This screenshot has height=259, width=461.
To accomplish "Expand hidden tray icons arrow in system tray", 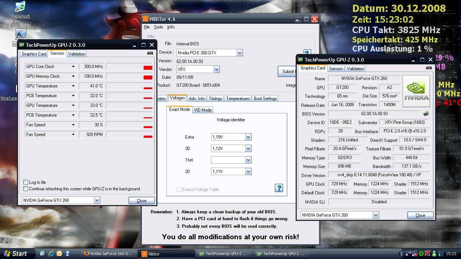I will pyautogui.click(x=402, y=254).
